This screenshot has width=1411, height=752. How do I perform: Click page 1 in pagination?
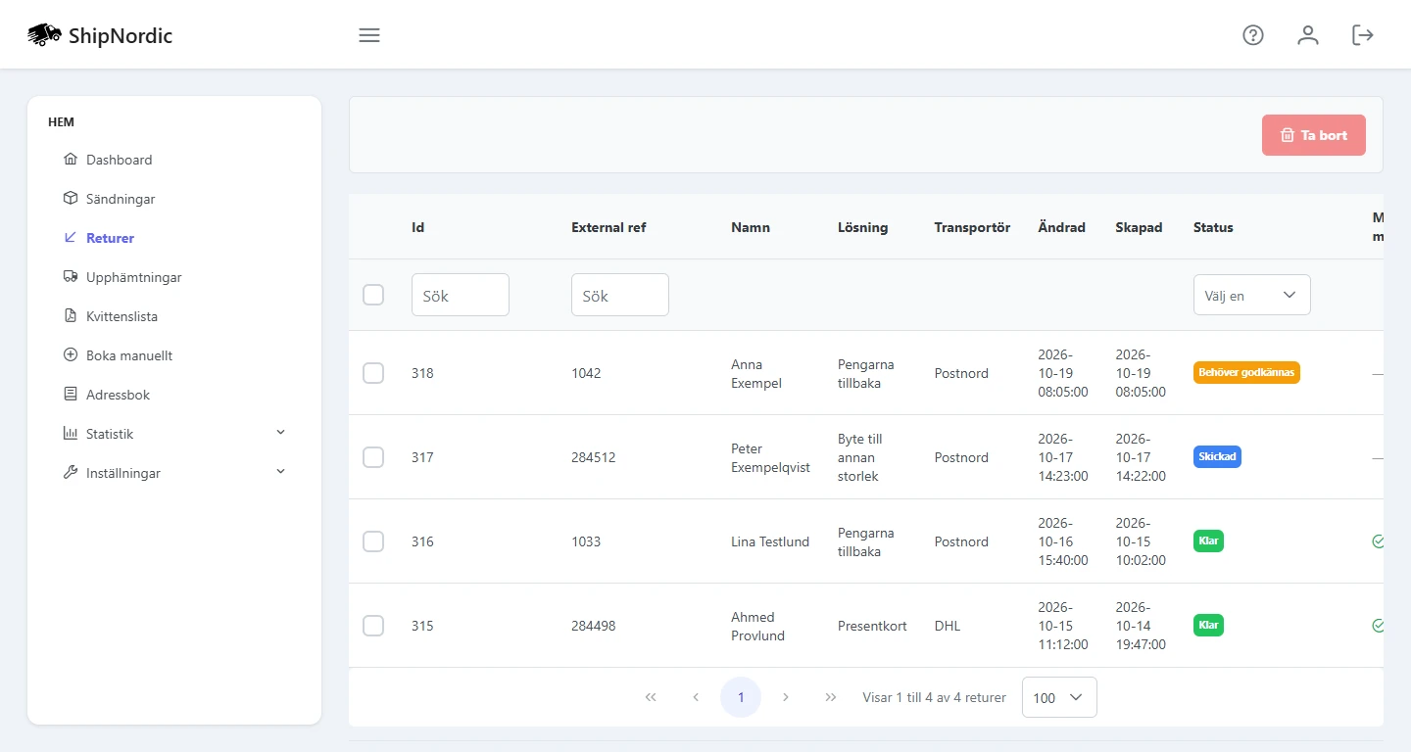pyautogui.click(x=741, y=697)
